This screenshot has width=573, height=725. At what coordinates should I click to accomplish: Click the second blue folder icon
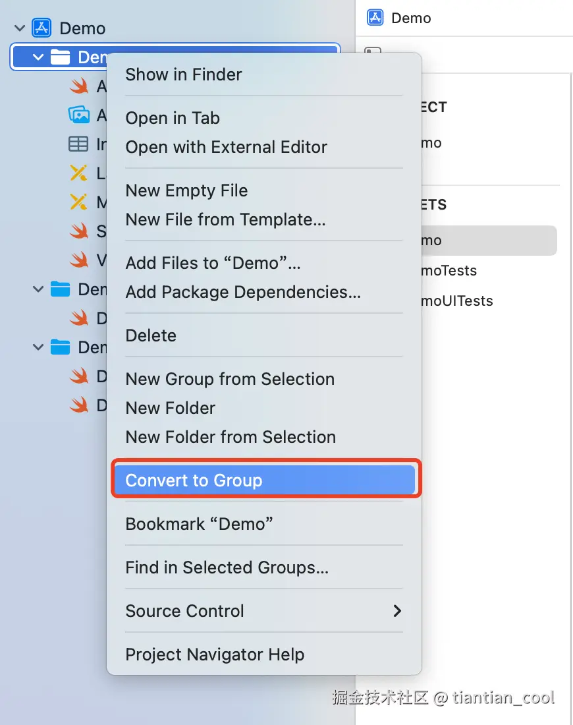click(x=61, y=289)
